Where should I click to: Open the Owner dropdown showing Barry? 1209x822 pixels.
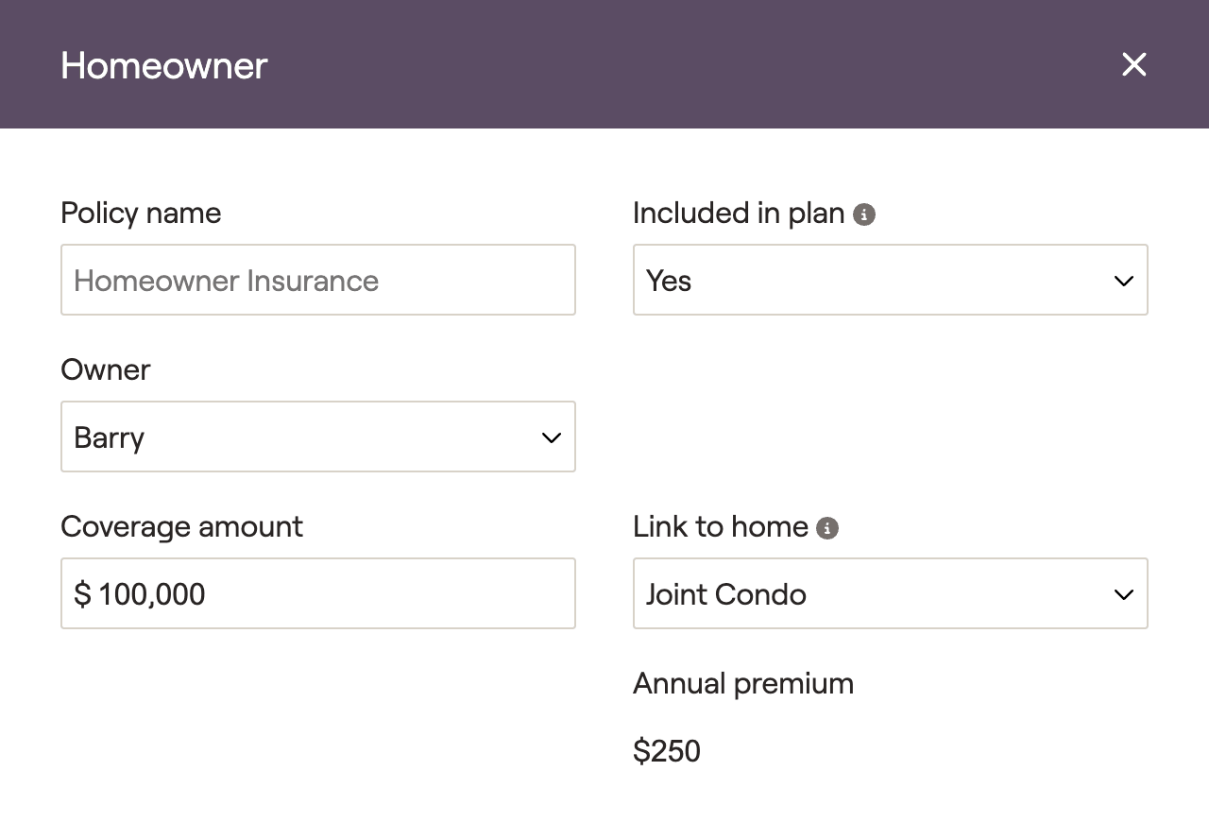(x=318, y=437)
